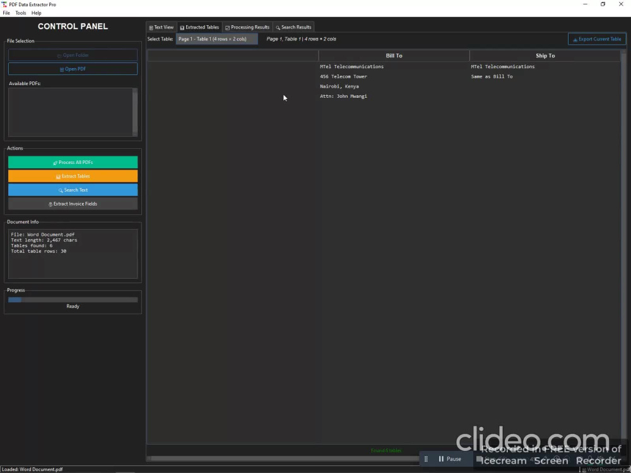The image size is (631, 473).
Task: Click the table's horizontal scrollbar
Action: click(284, 458)
